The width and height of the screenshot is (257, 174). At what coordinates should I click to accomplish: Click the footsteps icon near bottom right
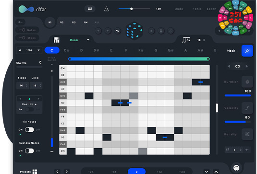(x=228, y=150)
